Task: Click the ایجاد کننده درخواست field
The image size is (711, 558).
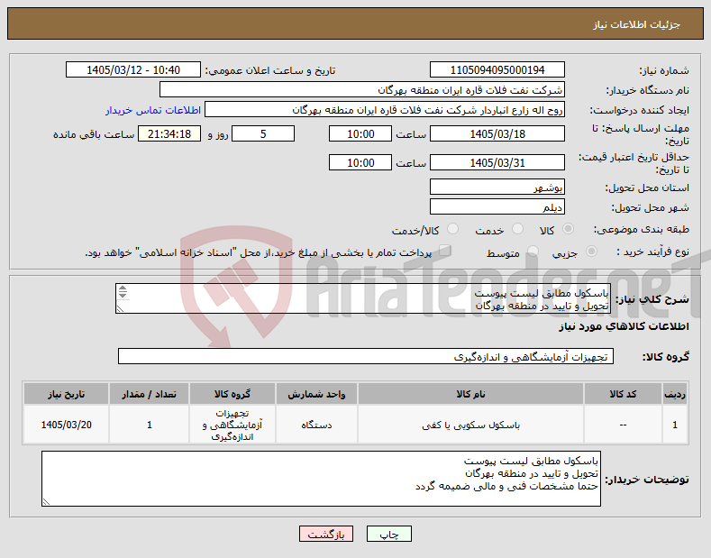Action: click(x=385, y=110)
